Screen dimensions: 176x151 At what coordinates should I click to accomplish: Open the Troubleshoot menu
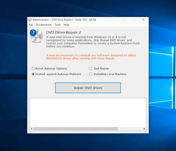pyautogui.click(x=44, y=25)
